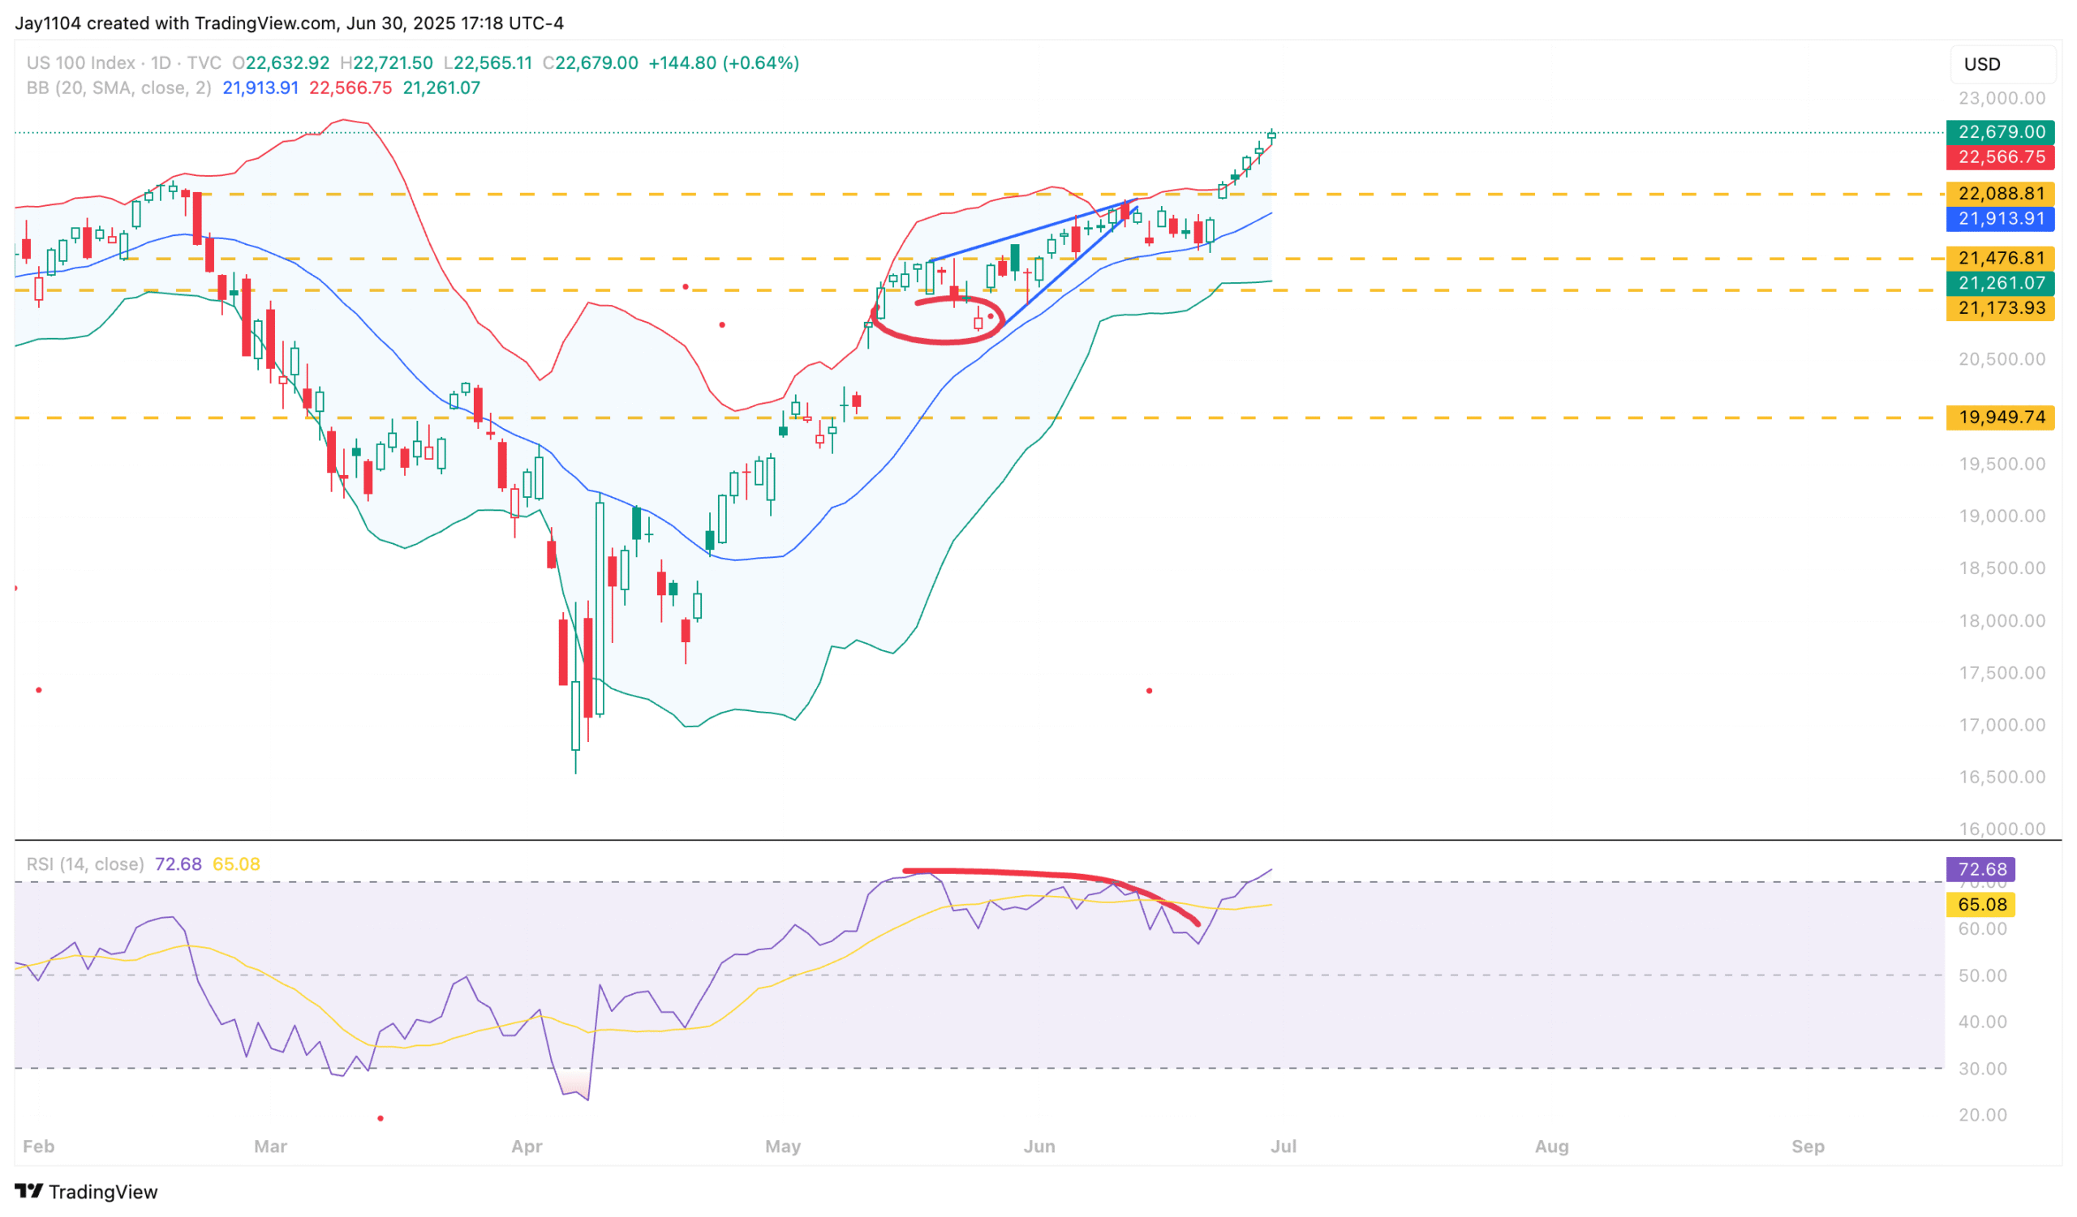The image size is (2077, 1217).
Task: Click the BB lower value 21,261.07 in legend
Action: (441, 88)
